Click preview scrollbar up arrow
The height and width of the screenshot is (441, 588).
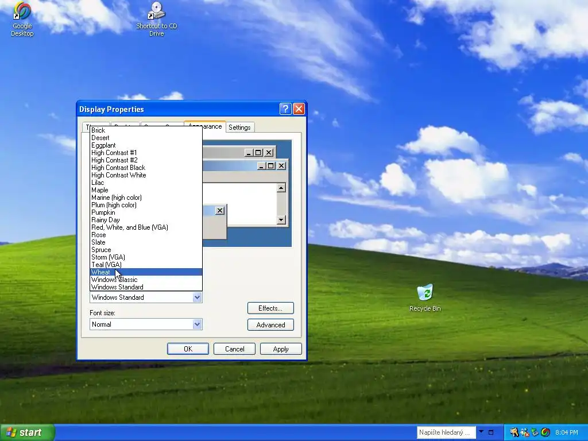[281, 188]
